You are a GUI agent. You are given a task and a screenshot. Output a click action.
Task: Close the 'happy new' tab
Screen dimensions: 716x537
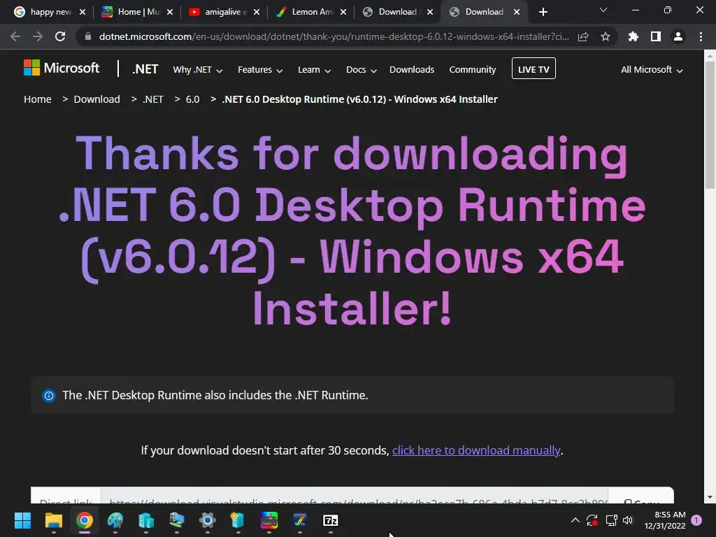click(x=83, y=12)
